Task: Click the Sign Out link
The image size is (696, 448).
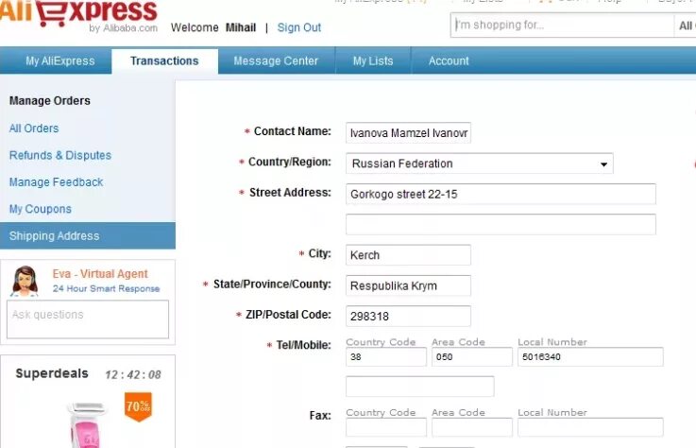Action: [x=299, y=27]
